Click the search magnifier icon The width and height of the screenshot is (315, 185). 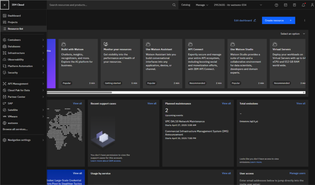coord(174,5)
